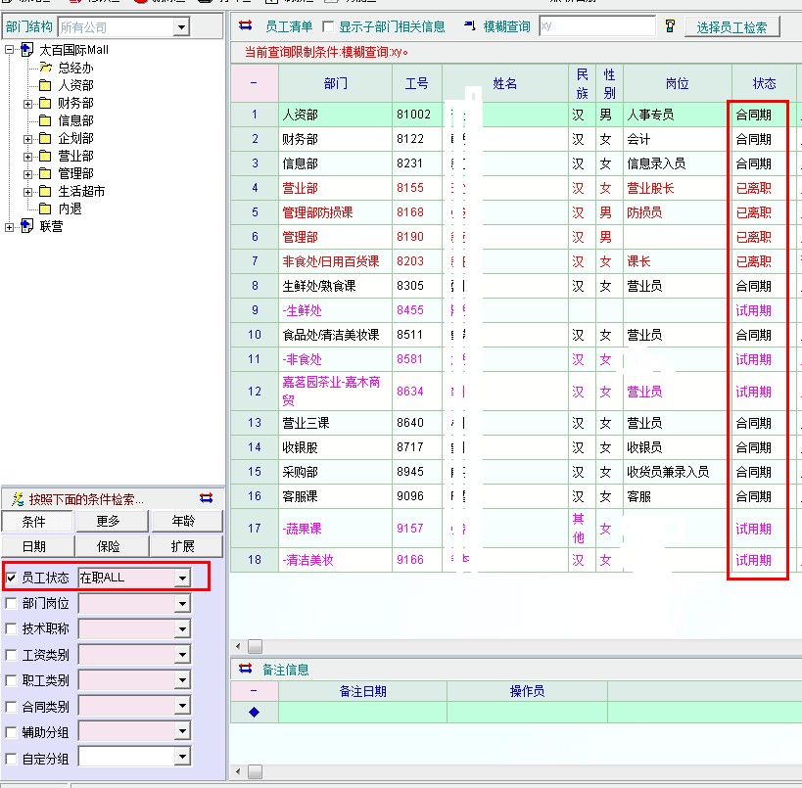Click the 模糊查询 icon beside the search field
This screenshot has width=802, height=788.
click(469, 26)
